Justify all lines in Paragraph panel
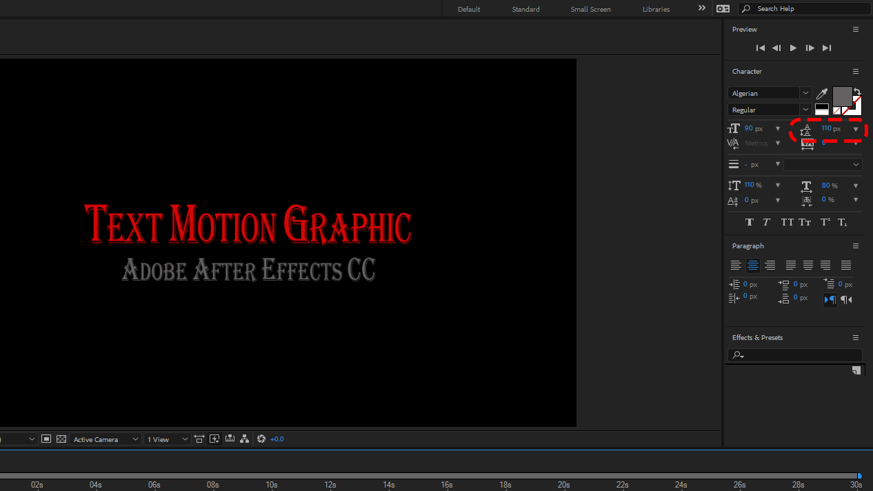 pos(846,265)
